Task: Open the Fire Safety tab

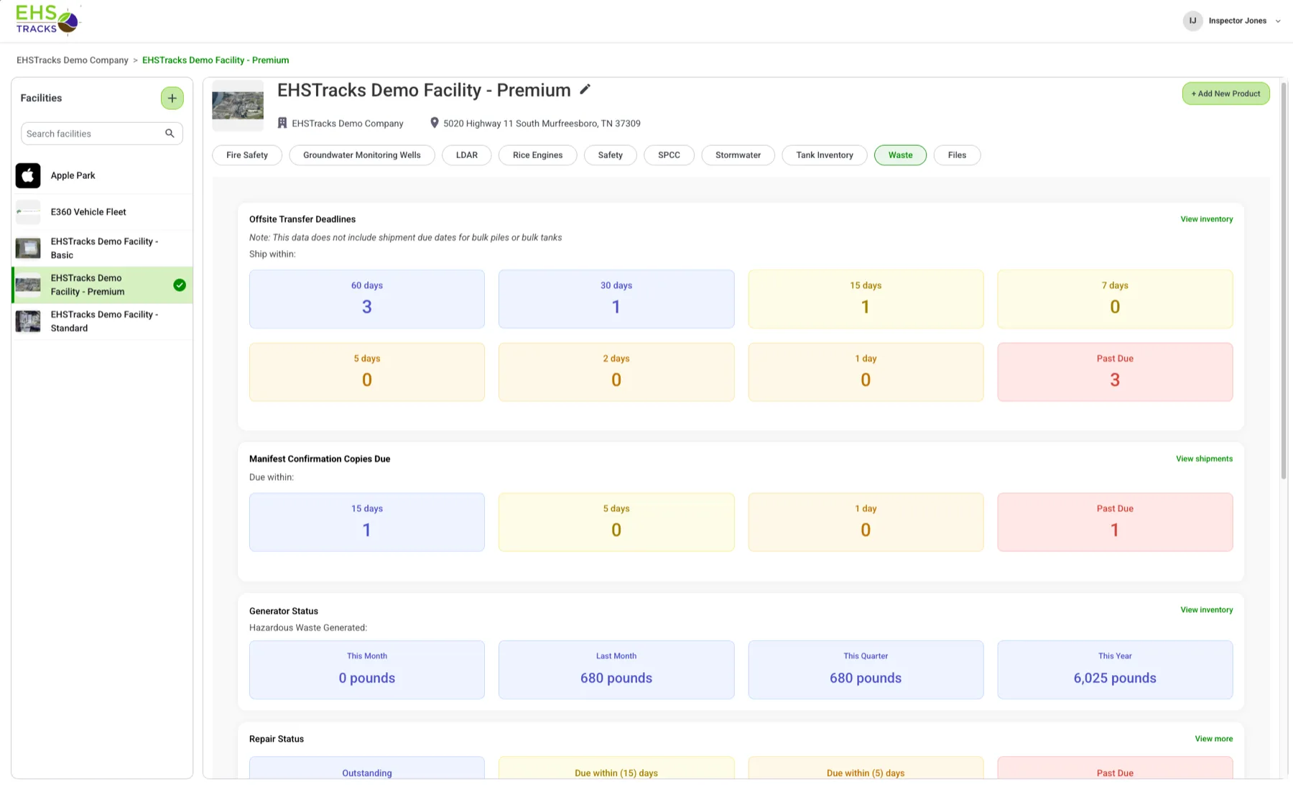Action: (247, 155)
